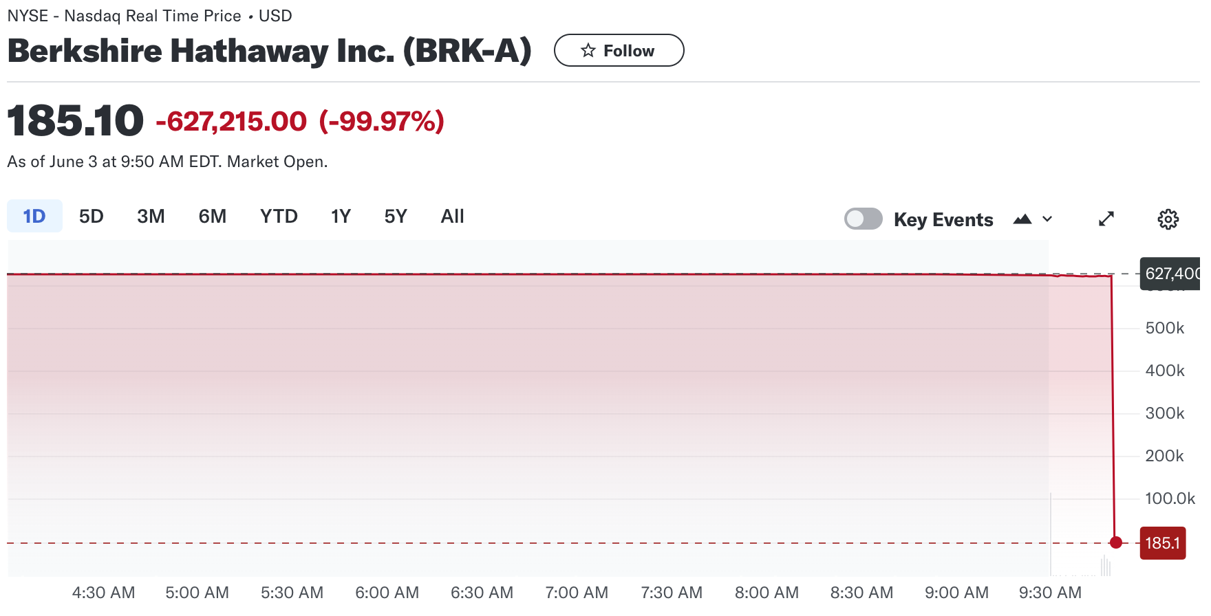Viewport: 1211px width, 616px height.
Task: Open chart settings gear icon
Action: [1168, 219]
